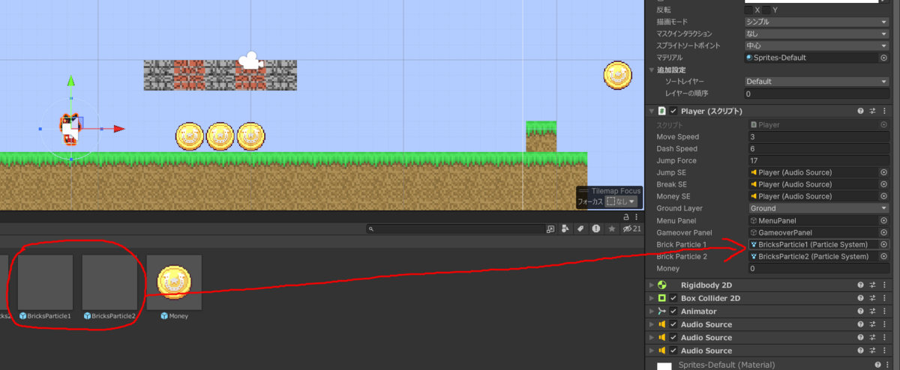
Task: Disable the second Audio Source checkbox
Action: tap(673, 338)
